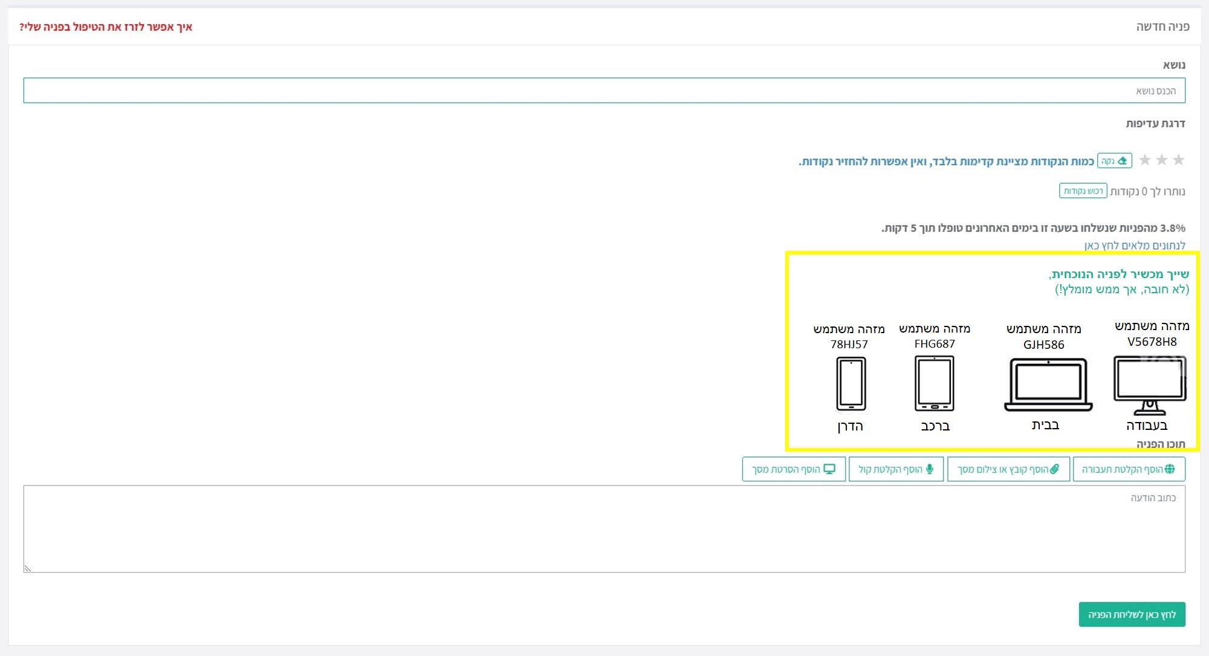Click the subject input field
Image resolution: width=1209 pixels, height=656 pixels.
click(x=604, y=91)
